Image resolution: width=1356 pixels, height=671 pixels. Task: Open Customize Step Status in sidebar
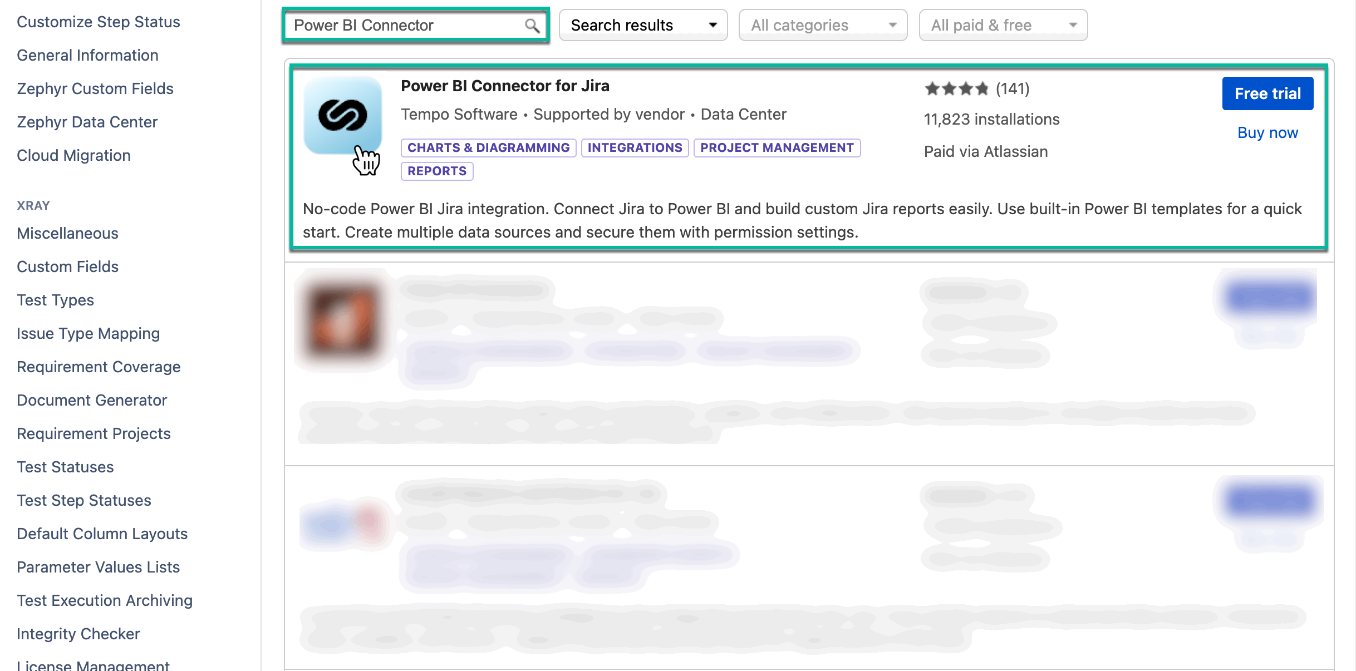99,22
